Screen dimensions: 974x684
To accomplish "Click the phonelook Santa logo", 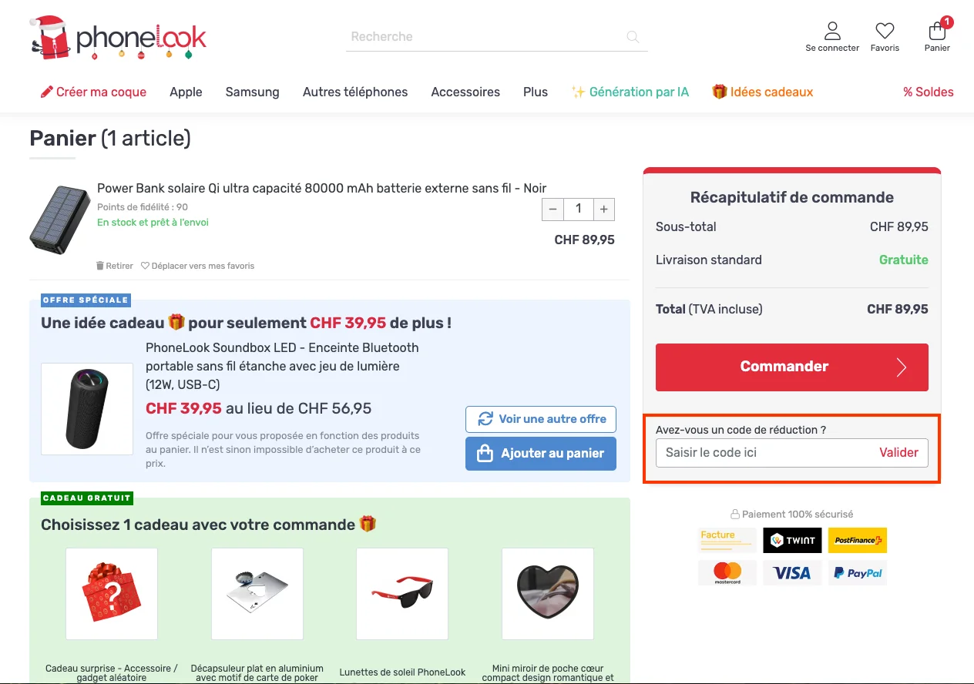I will pyautogui.click(x=116, y=35).
